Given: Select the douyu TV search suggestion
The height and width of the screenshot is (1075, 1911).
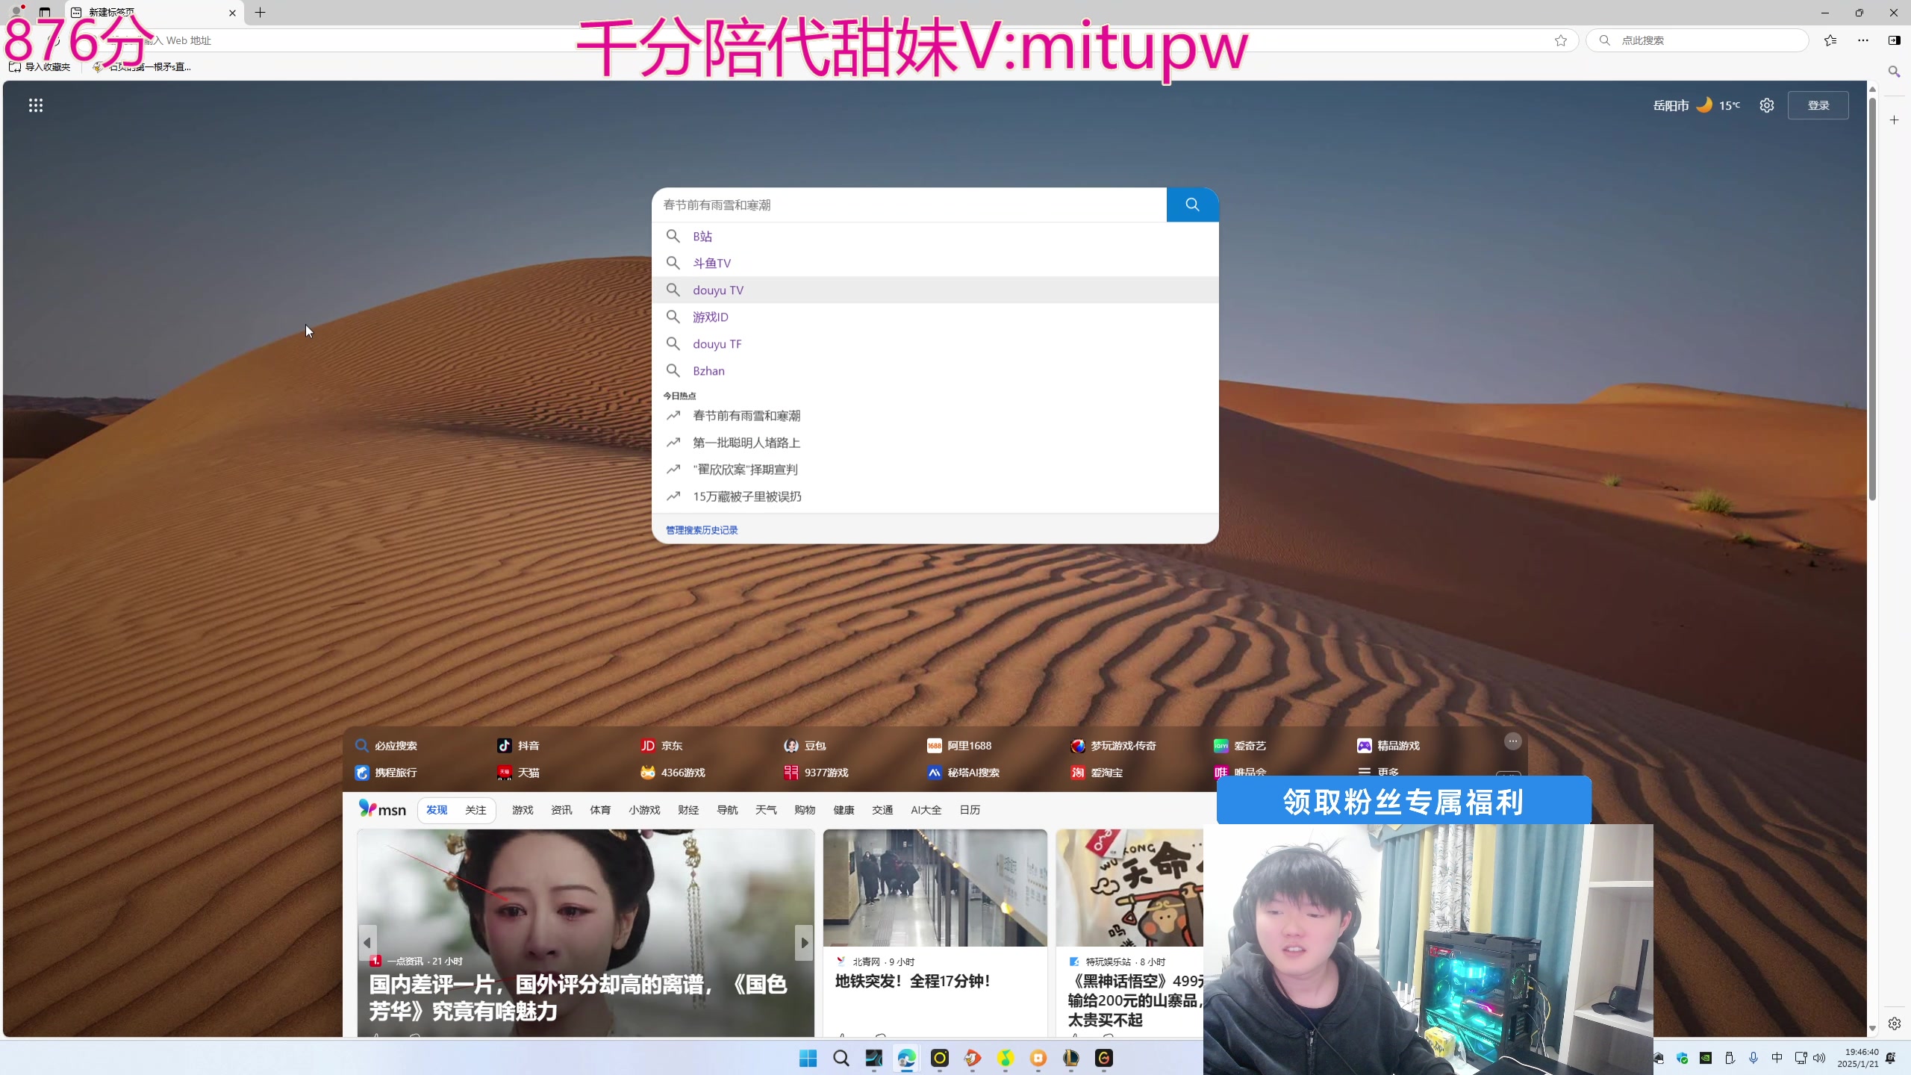Looking at the screenshot, I should point(935,290).
